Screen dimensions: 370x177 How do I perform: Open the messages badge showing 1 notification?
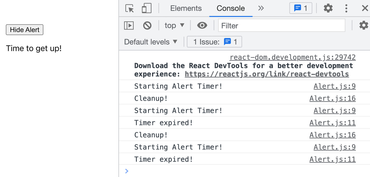(301, 8)
